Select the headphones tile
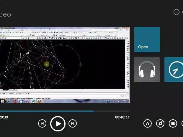The width and height of the screenshot is (183, 137). point(147,70)
